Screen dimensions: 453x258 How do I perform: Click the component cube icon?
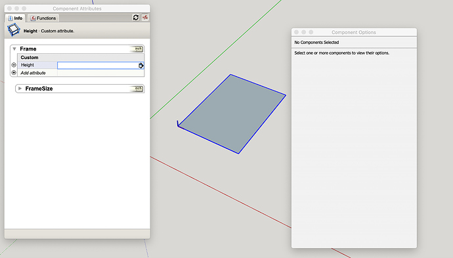pyautogui.click(x=14, y=30)
